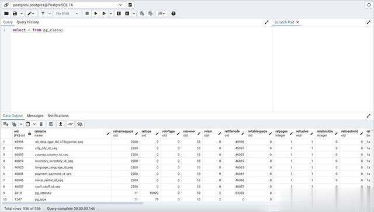Click the Explain query icon
Screen dimensions: 374x212
[119, 13]
